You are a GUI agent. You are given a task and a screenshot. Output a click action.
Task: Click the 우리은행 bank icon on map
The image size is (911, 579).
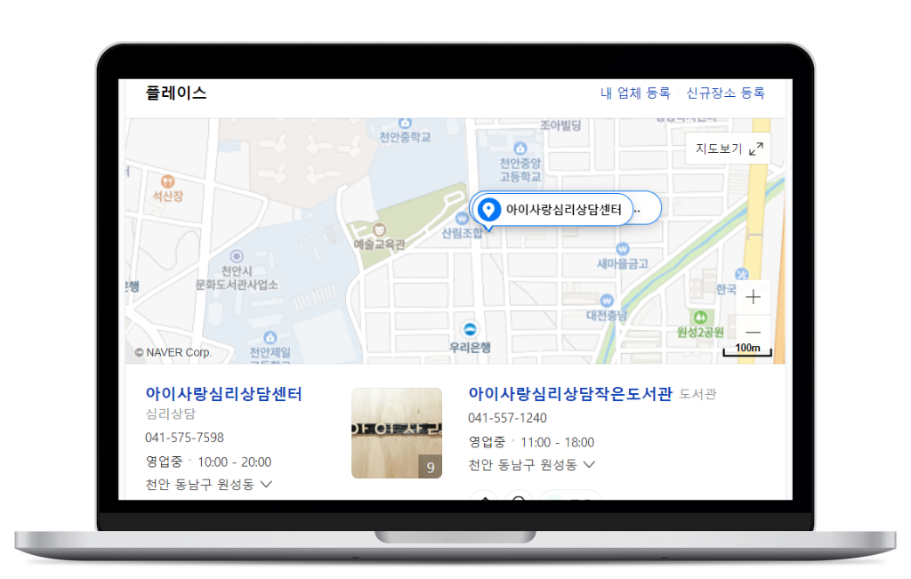click(x=470, y=329)
